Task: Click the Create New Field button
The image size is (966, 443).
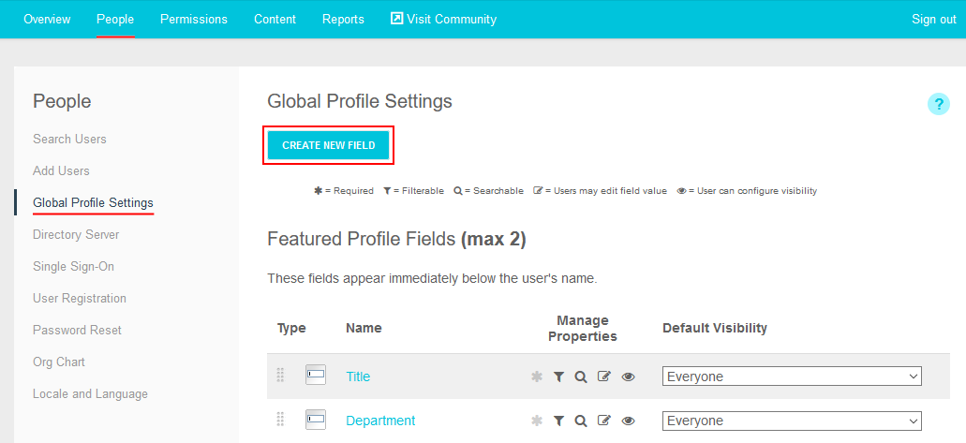Action: [x=328, y=145]
